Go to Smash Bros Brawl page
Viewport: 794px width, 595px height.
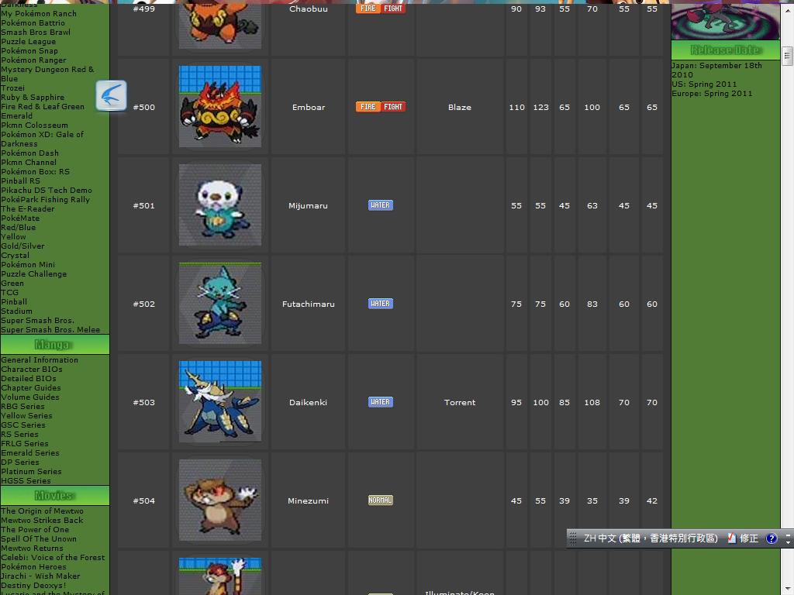click(36, 32)
